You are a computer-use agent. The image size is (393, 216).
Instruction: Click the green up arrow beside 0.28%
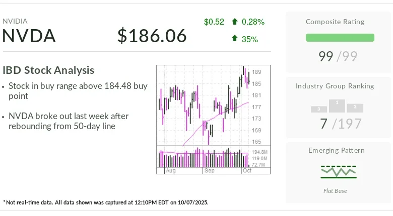(x=235, y=22)
